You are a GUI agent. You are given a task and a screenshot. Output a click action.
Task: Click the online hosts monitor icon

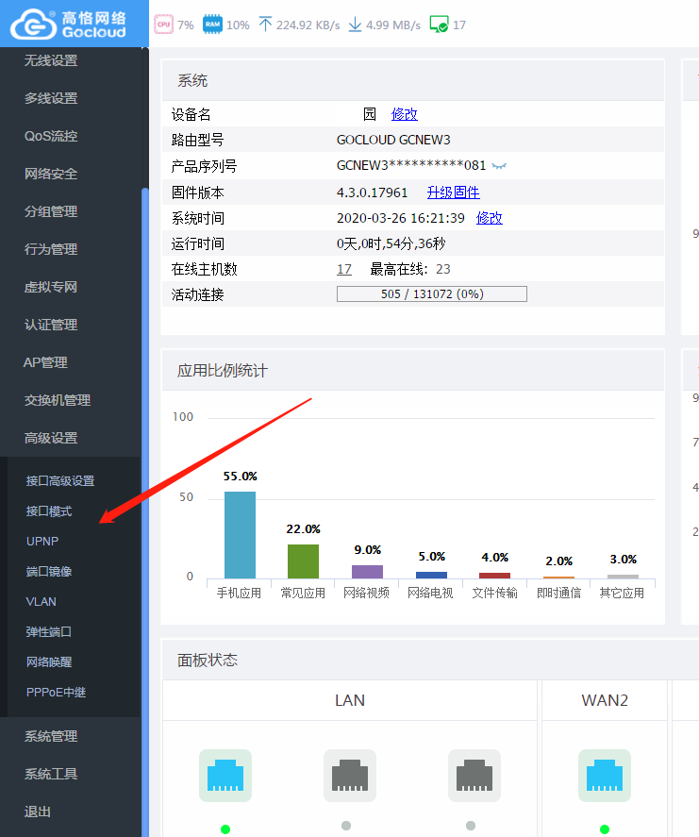pos(440,25)
